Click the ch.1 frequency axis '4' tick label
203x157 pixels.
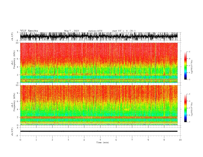(18, 67)
